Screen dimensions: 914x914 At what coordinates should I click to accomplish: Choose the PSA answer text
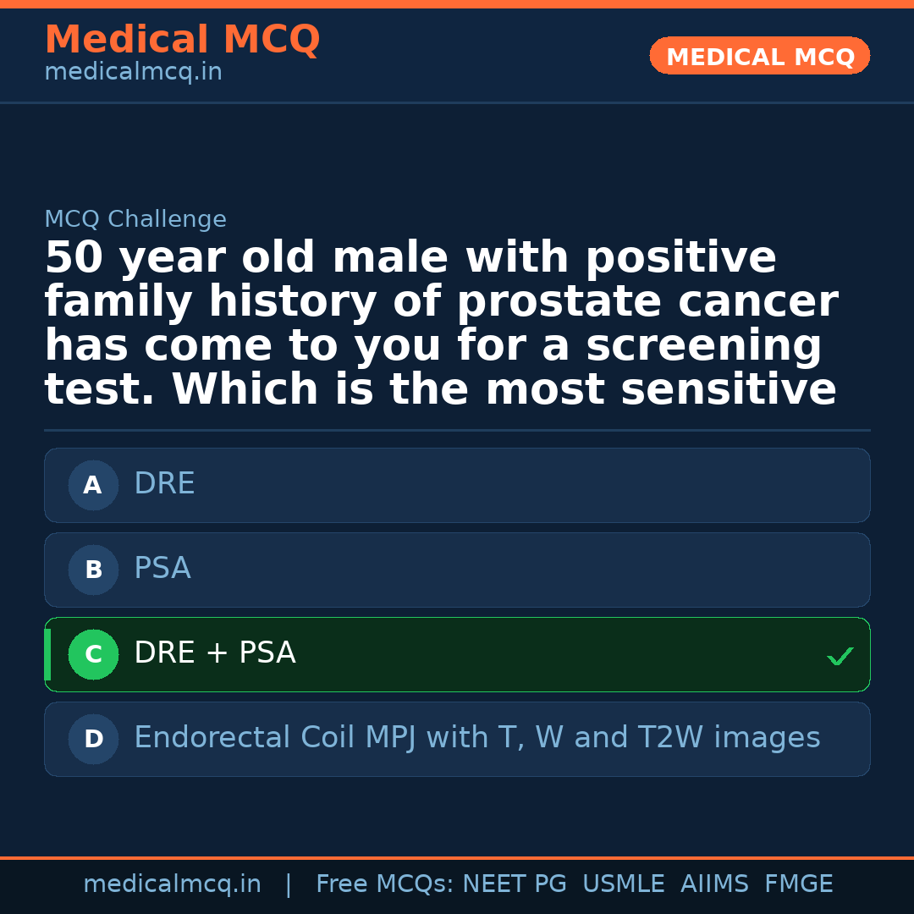(162, 569)
